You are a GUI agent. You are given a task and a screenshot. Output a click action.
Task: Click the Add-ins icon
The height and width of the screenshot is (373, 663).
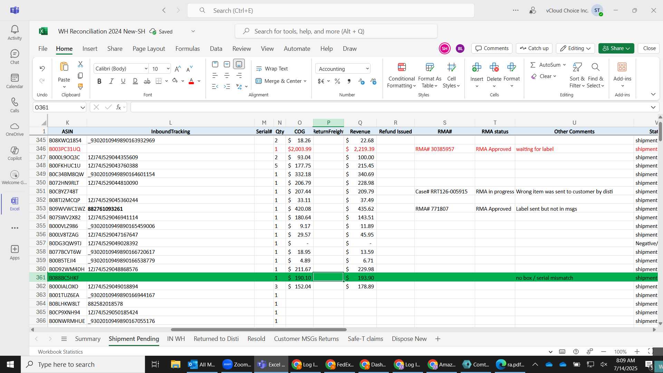pyautogui.click(x=622, y=67)
